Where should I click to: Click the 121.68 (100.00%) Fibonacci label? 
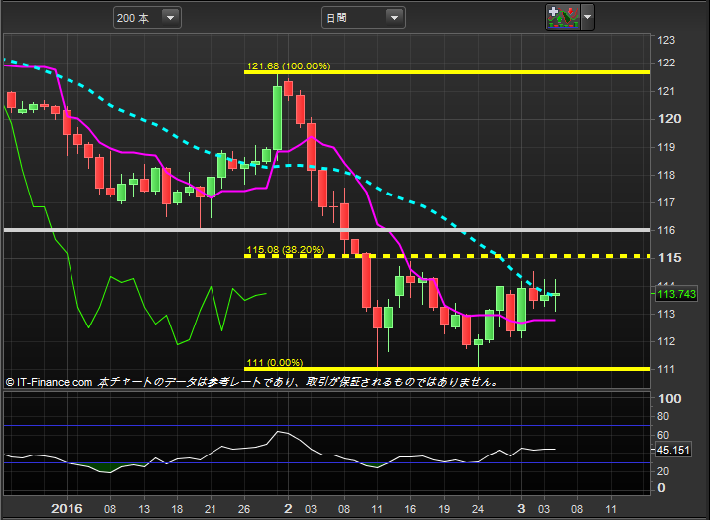(x=288, y=66)
